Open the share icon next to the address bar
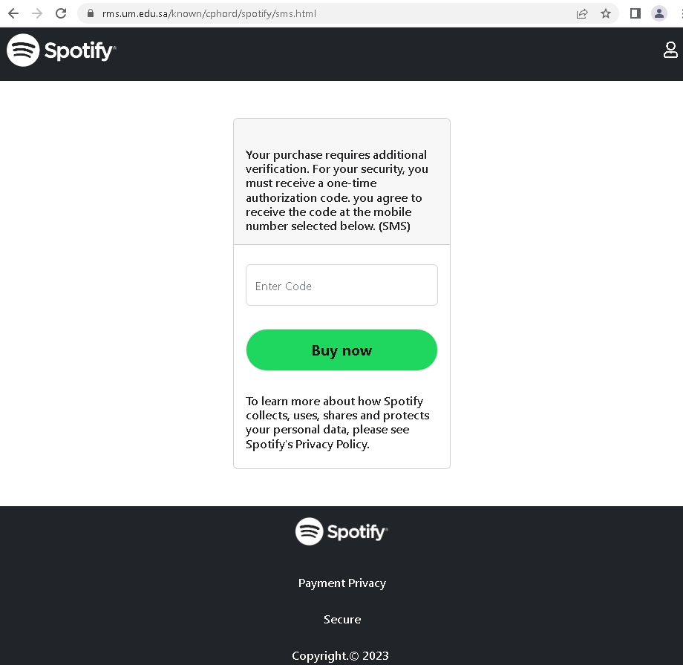Image resolution: width=683 pixels, height=665 pixels. [x=582, y=13]
